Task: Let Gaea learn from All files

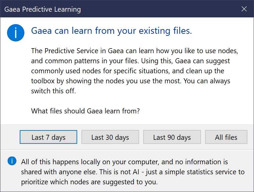Action: 226,137
